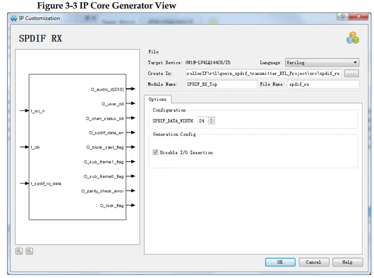Click the Configuration group label
This screenshot has width=374, height=278.
[x=169, y=110]
